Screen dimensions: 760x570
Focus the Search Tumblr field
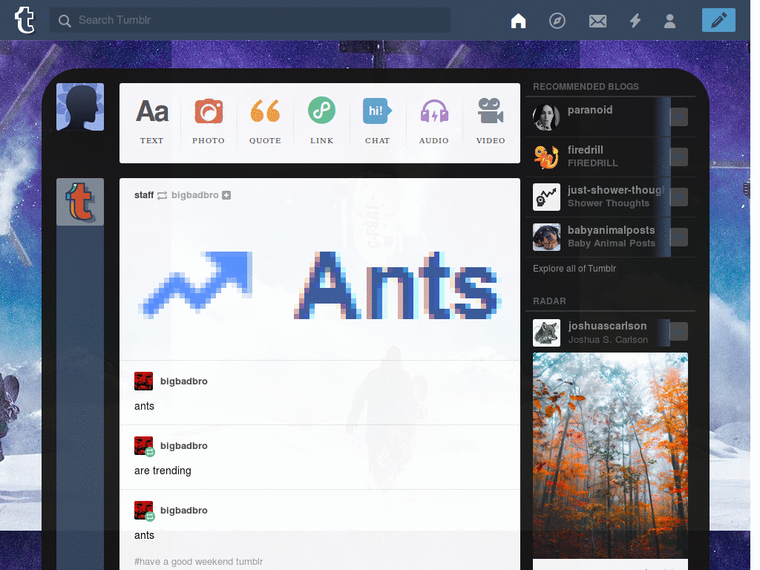point(250,20)
